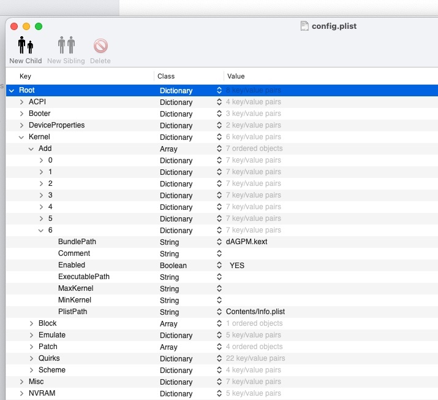Click the Class column header

166,76
